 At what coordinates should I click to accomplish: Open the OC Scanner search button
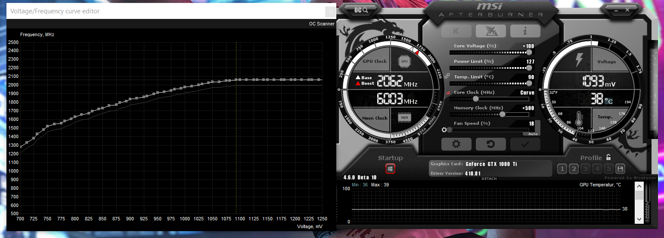coord(361,10)
